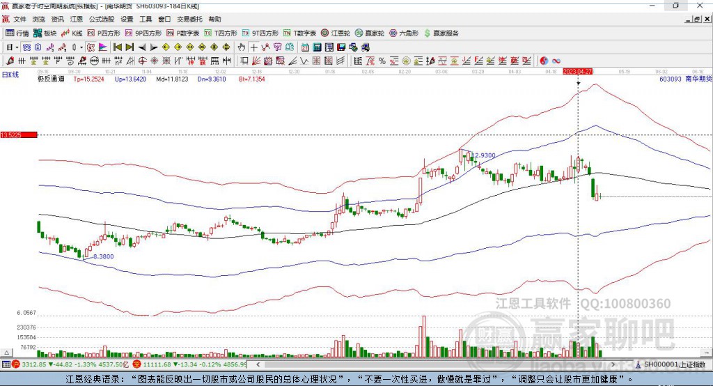The height and width of the screenshot is (386, 713).
Task: Select the Gann fan lines tool
Action: pos(256,61)
